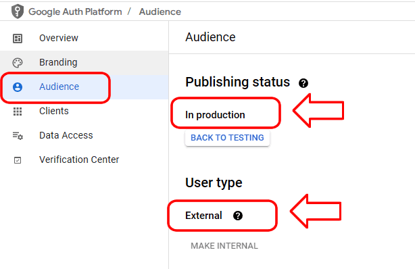Click the MAKE INTERNAL button
The image size is (415, 269).
point(224,246)
